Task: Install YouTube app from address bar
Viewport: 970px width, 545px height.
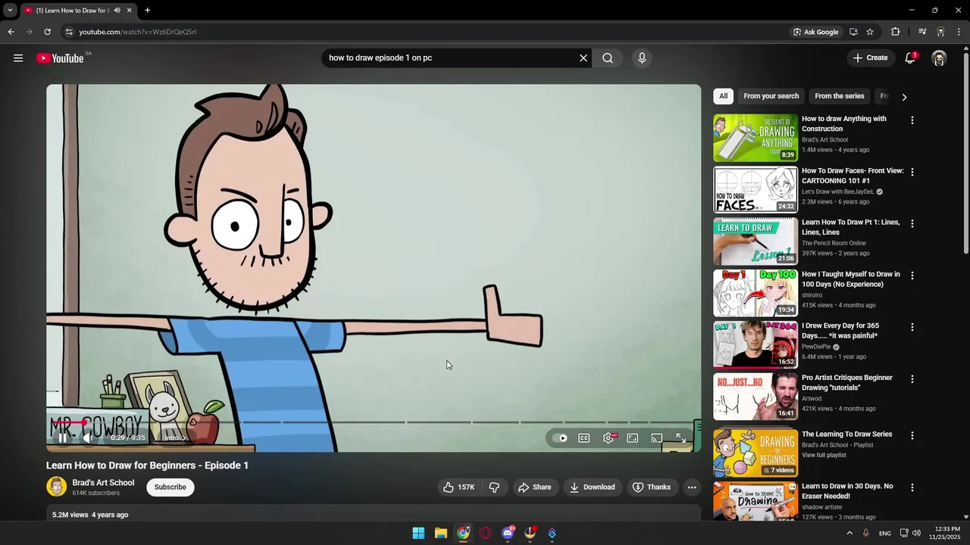Action: (853, 32)
